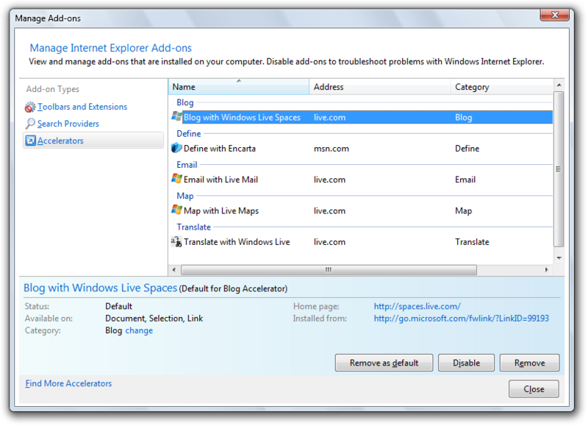This screenshot has width=588, height=426.
Task: Select Map with Live Maps accelerator
Action: [362, 210]
